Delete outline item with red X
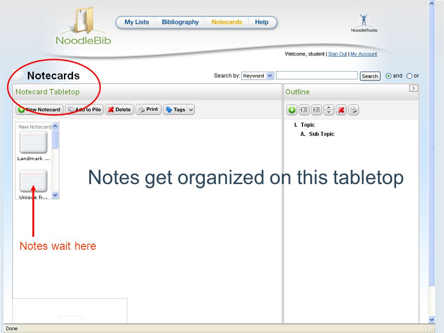This screenshot has height=333, width=444. coord(341,110)
